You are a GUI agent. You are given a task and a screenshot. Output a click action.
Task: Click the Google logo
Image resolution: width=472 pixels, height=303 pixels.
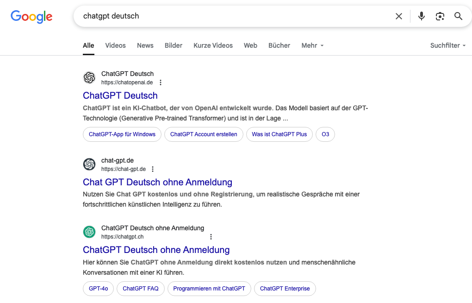(x=31, y=17)
